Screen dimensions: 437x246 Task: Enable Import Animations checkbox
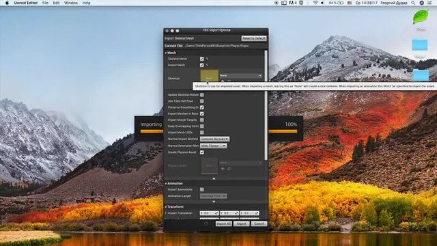click(x=202, y=189)
